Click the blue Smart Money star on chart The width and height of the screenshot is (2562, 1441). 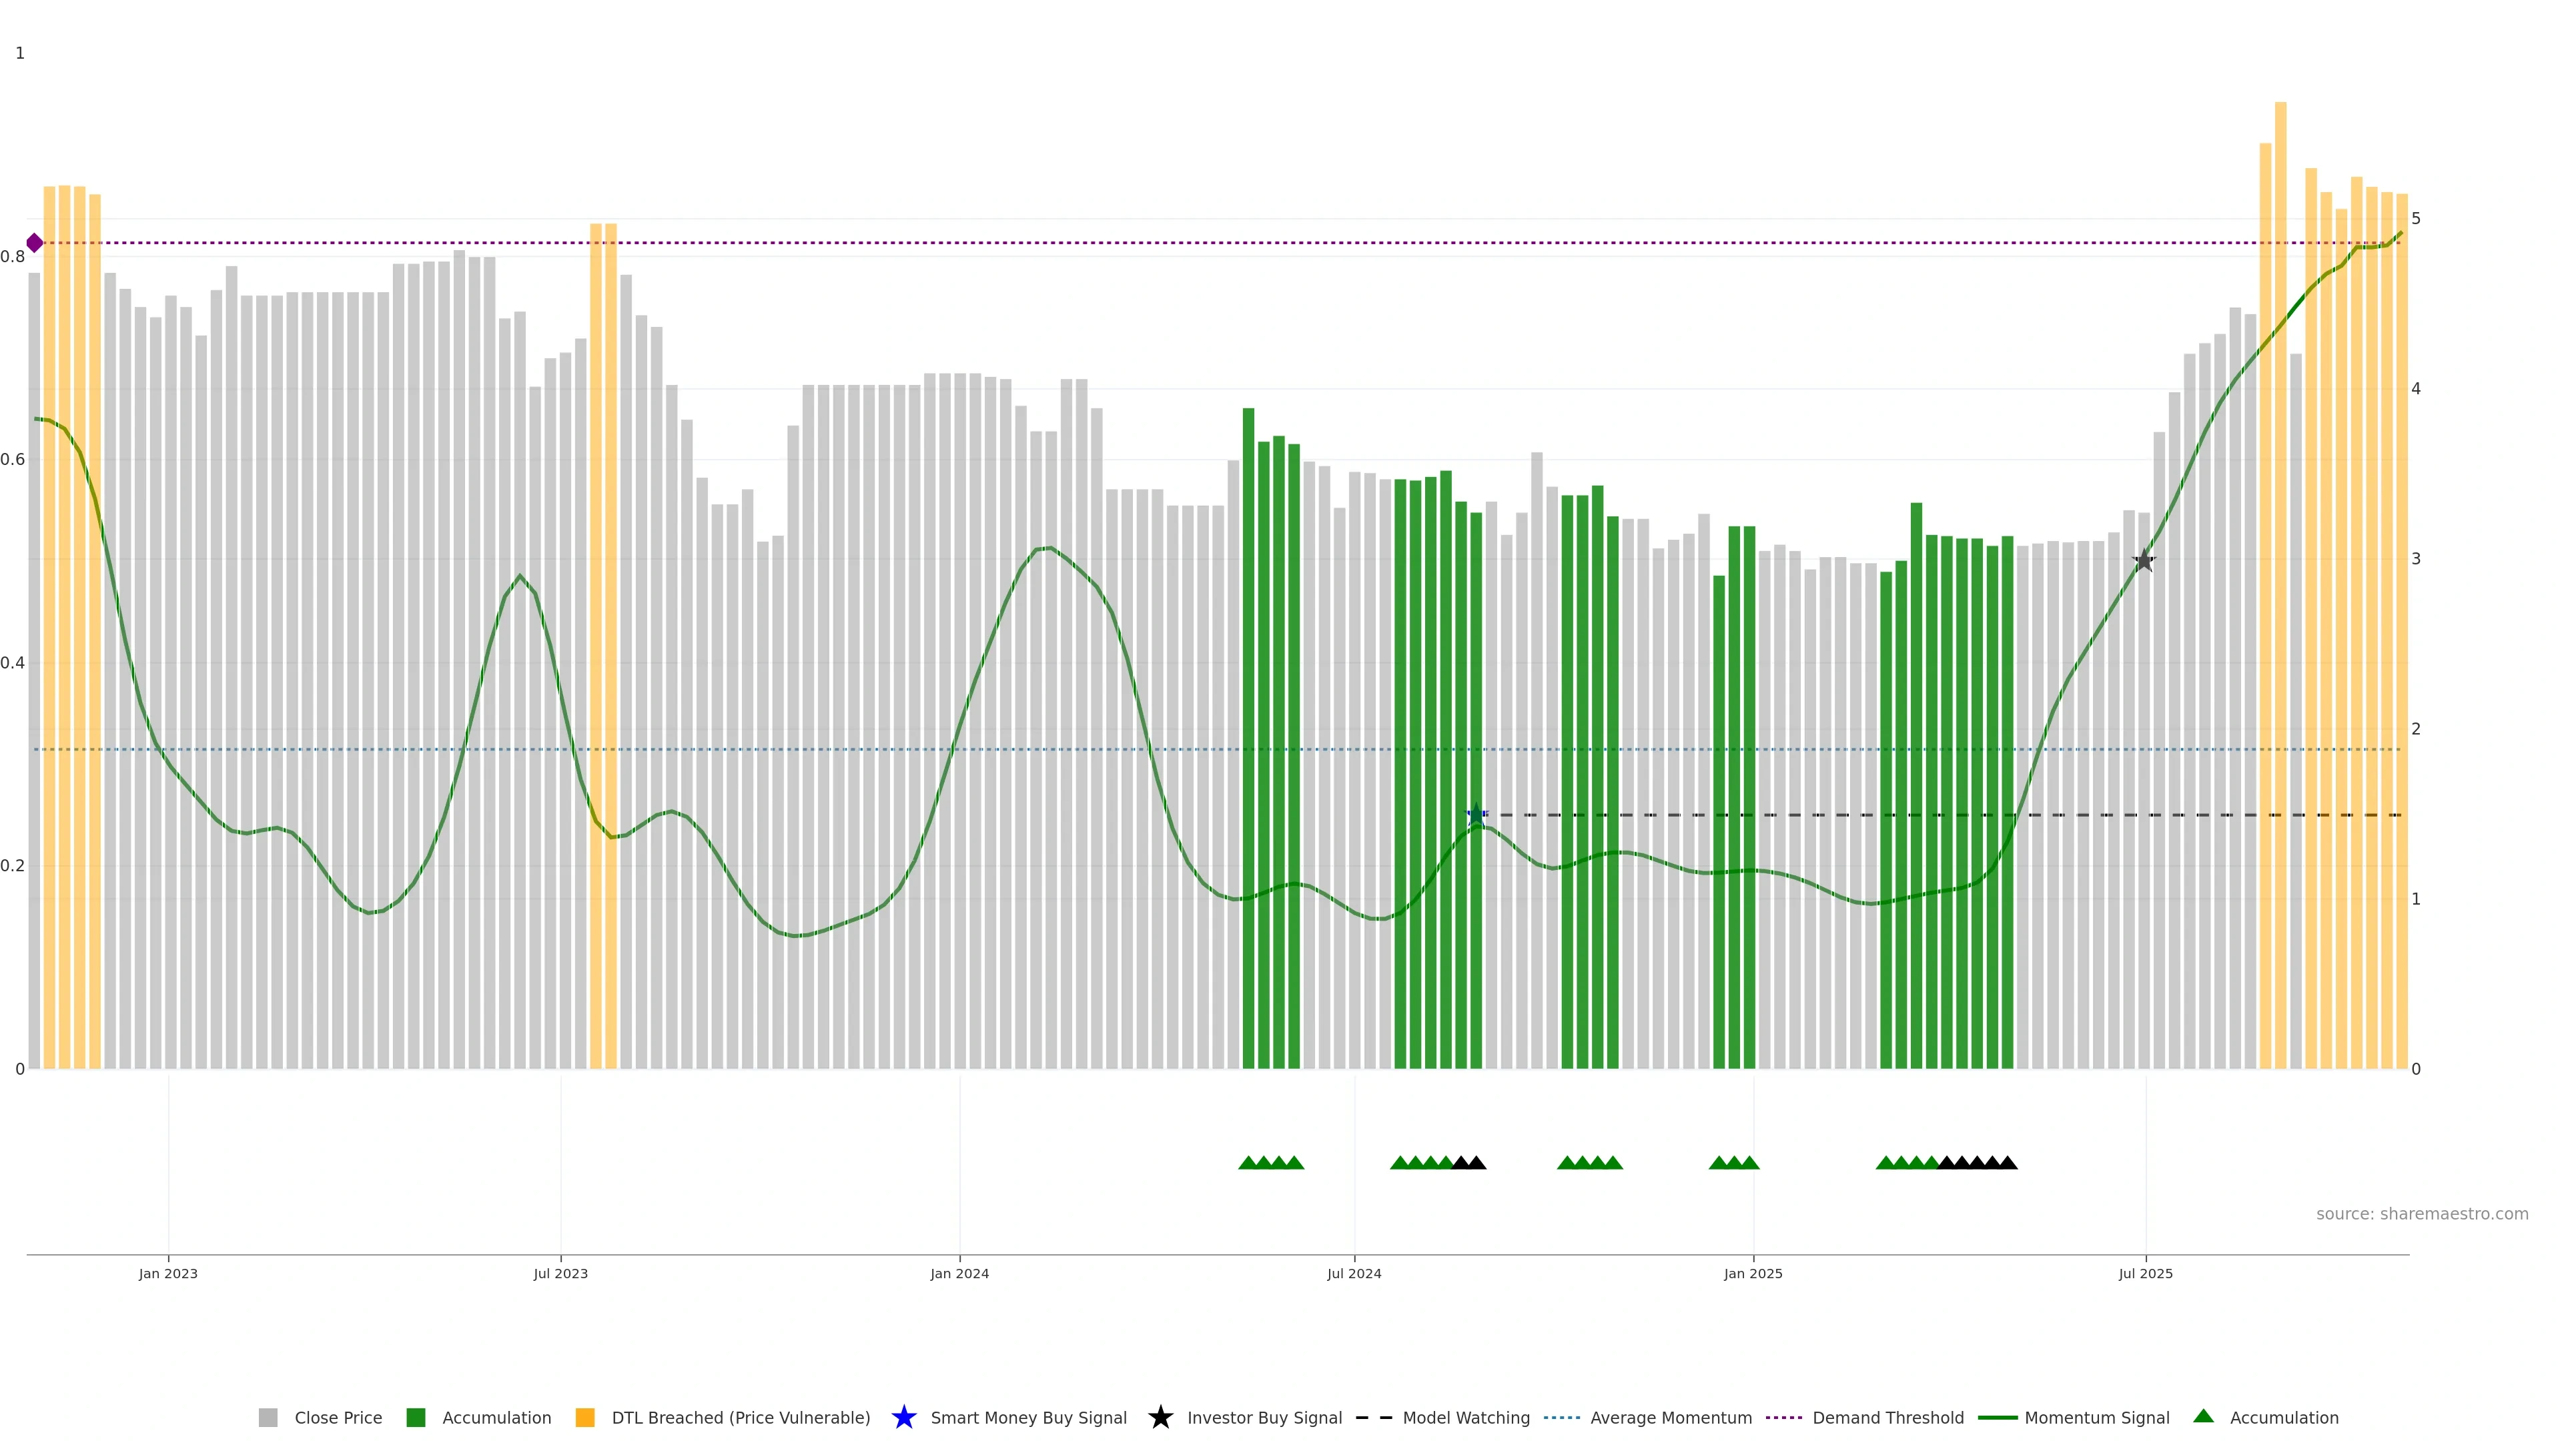pos(1476,815)
